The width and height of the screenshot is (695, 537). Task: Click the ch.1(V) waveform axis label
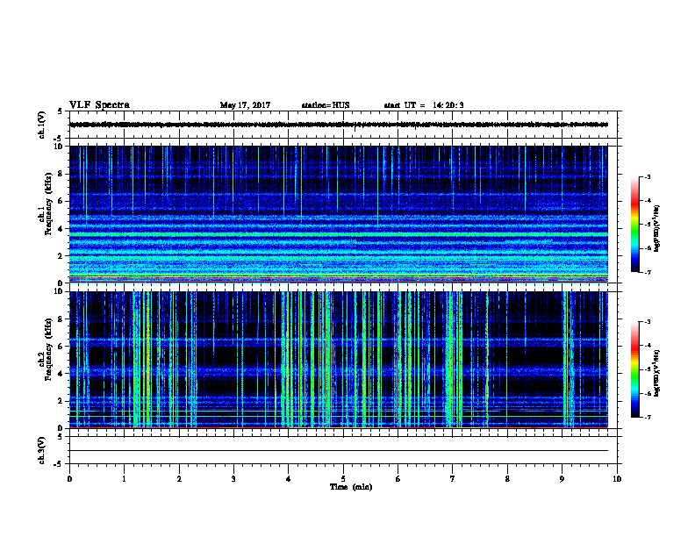coord(41,125)
